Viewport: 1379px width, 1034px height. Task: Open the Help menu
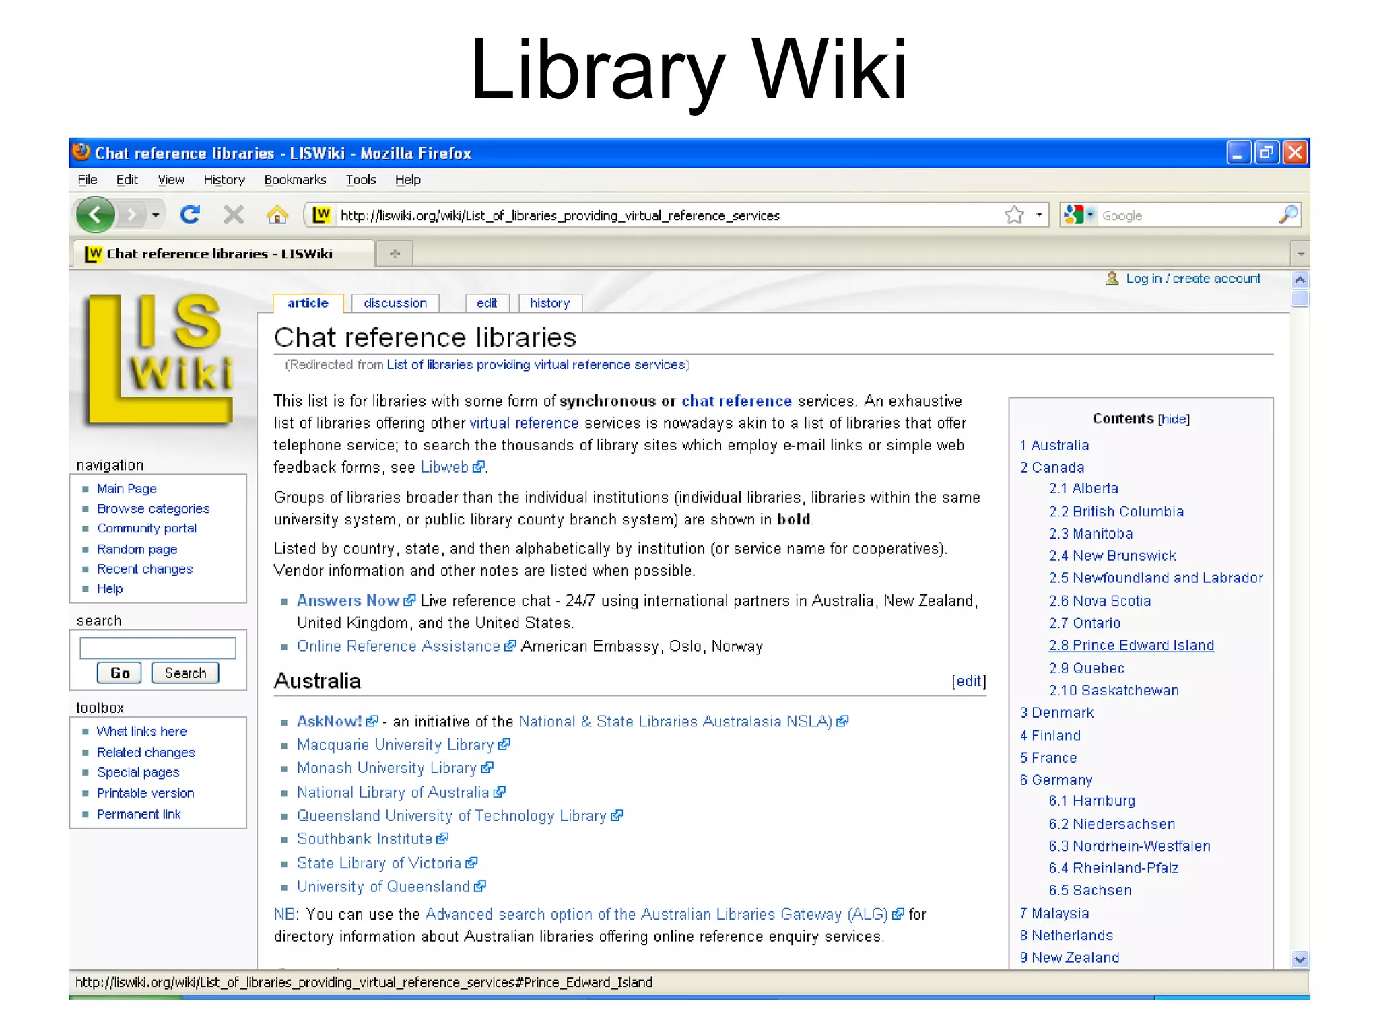point(408,180)
